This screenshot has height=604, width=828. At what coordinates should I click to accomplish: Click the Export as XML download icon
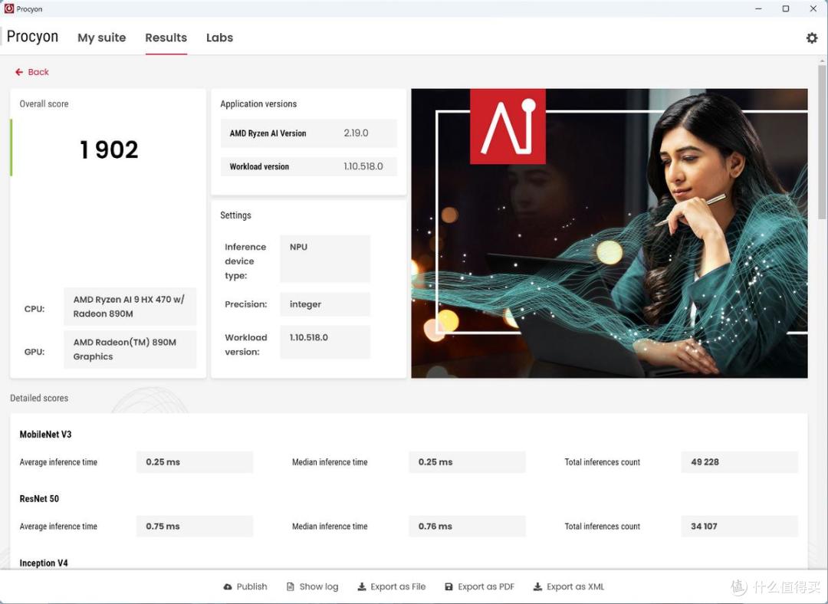pyautogui.click(x=537, y=586)
